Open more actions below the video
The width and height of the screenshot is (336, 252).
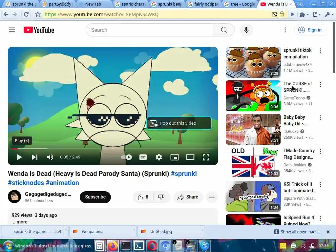212,197
